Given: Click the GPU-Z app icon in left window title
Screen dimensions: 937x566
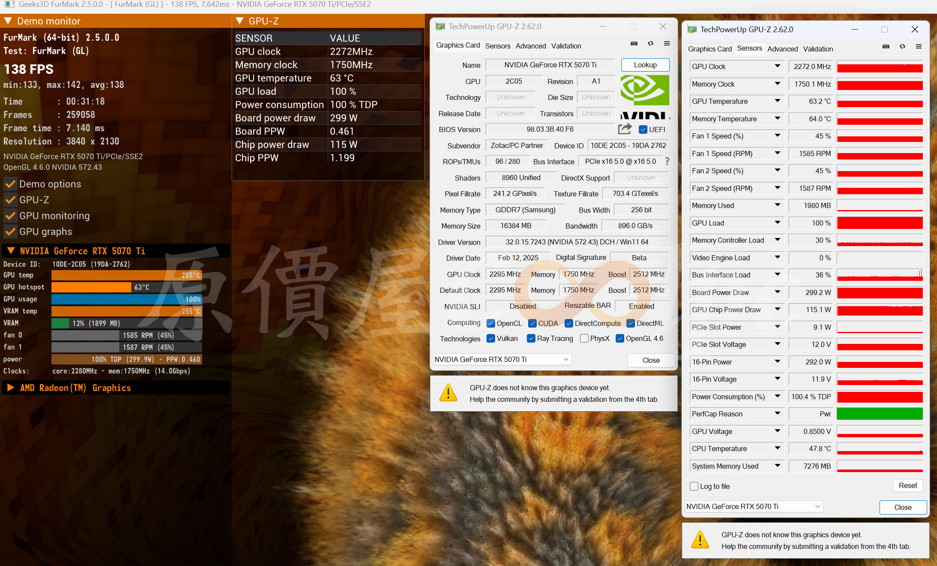Looking at the screenshot, I should coord(440,27).
